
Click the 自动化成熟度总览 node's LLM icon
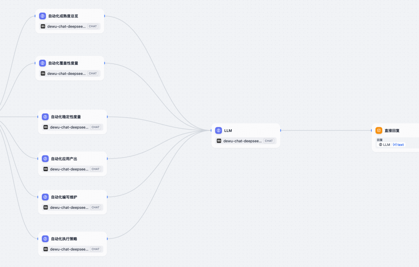[x=43, y=16]
